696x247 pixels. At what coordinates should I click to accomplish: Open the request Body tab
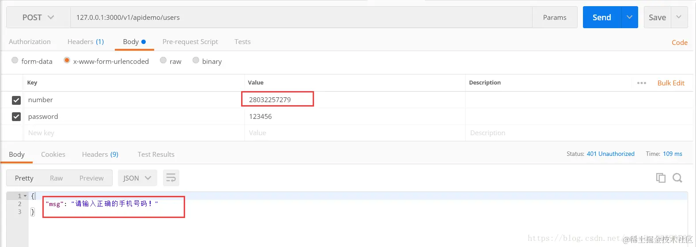click(x=134, y=42)
